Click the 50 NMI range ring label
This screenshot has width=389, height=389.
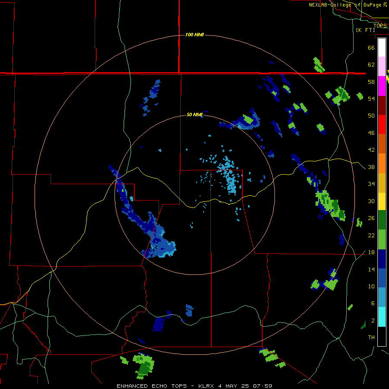pos(194,115)
